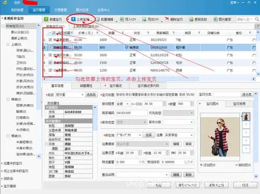Image resolution: width=260 pixels, height=194 pixels.
Task: Click the Import CSV (导入CSV) icon
Action: pos(122,19)
